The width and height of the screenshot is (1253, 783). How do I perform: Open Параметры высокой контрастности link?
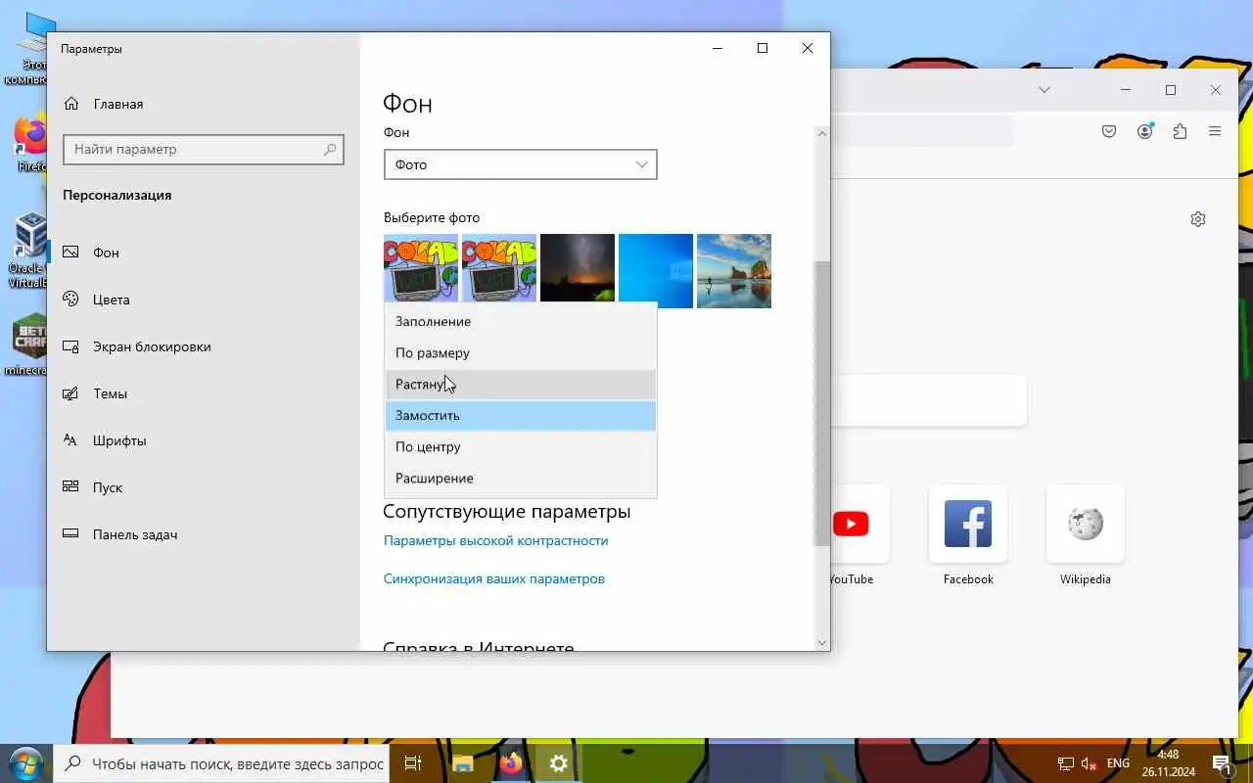coord(495,540)
